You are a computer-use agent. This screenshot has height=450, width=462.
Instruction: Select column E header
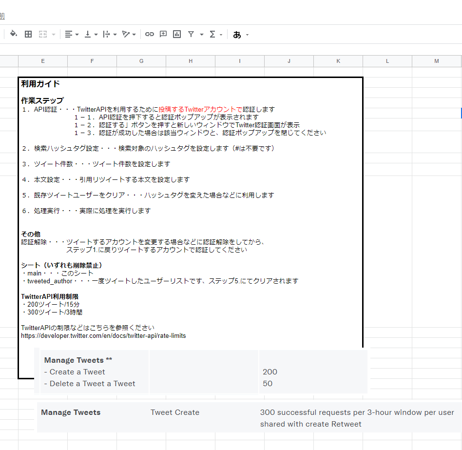[x=43, y=61]
